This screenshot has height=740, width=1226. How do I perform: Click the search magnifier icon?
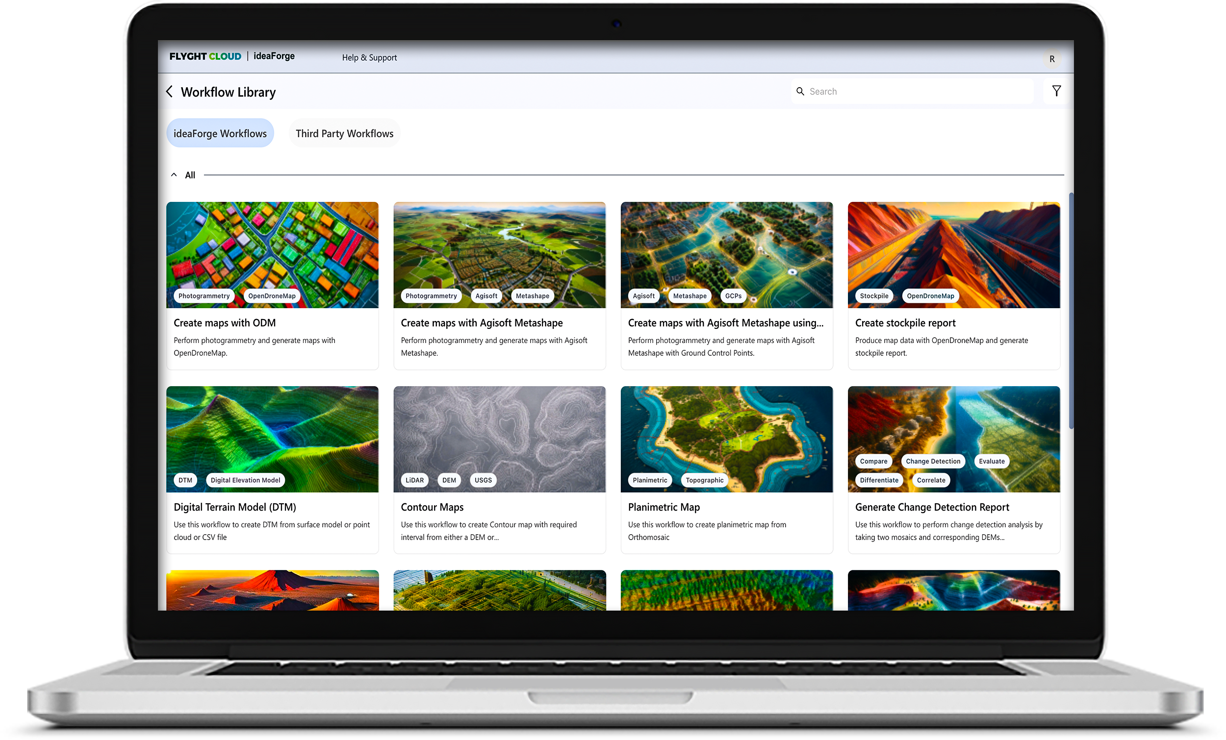(x=800, y=92)
